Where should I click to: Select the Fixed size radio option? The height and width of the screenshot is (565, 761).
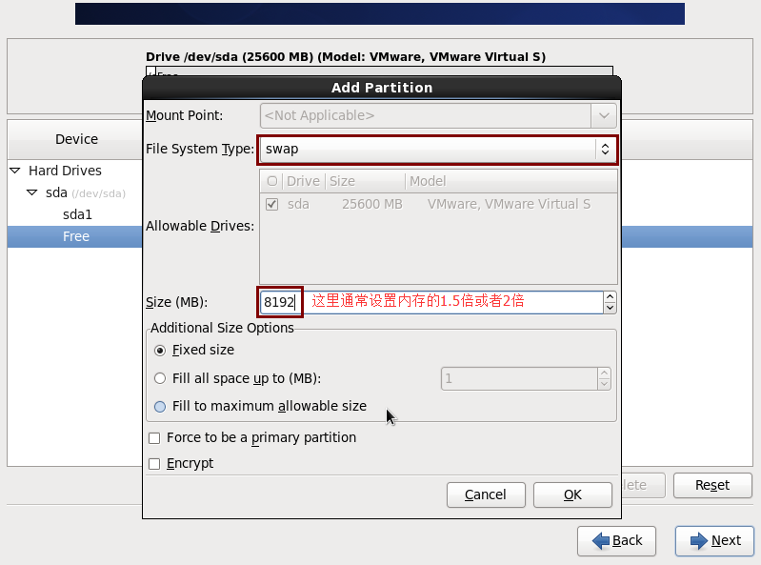(x=160, y=351)
